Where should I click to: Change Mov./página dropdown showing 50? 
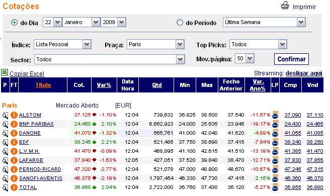pyautogui.click(x=244, y=58)
